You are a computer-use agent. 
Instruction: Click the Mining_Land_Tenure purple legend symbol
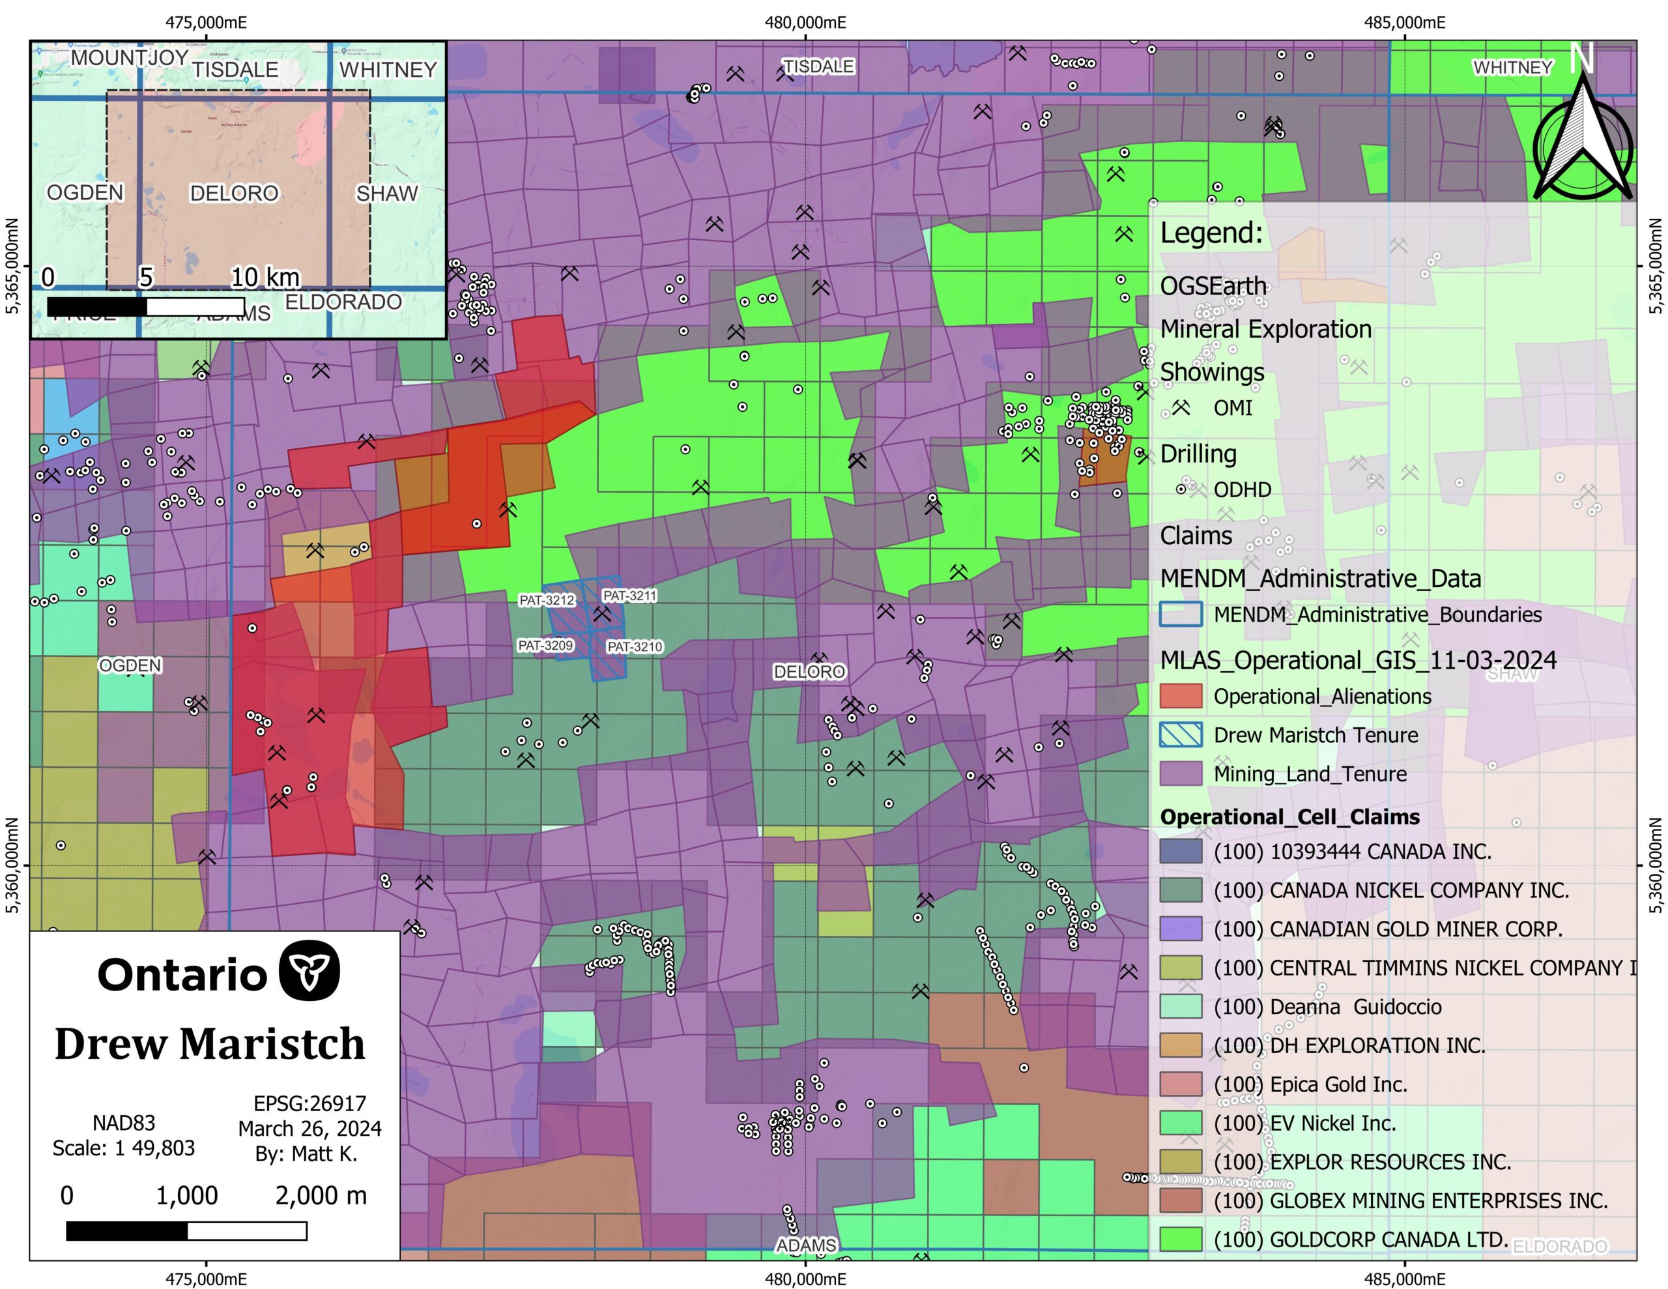coord(1181,774)
